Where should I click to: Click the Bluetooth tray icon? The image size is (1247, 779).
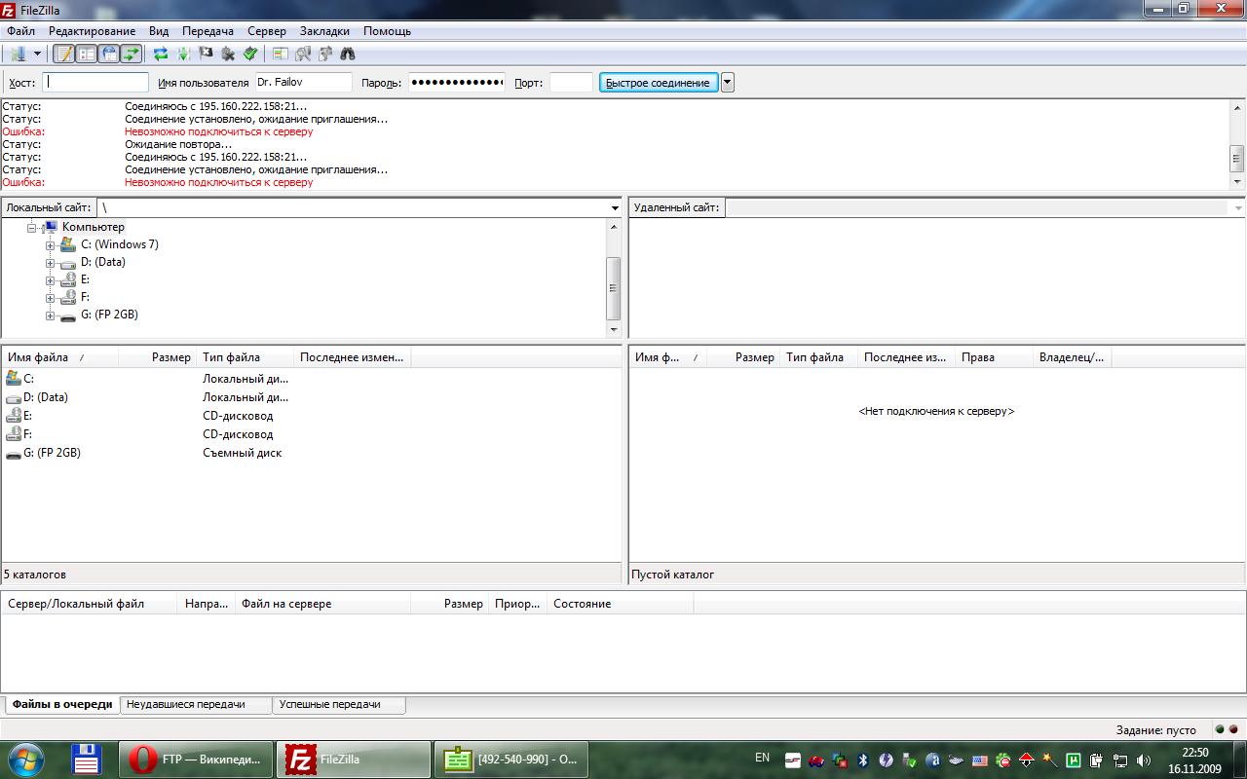click(x=862, y=760)
